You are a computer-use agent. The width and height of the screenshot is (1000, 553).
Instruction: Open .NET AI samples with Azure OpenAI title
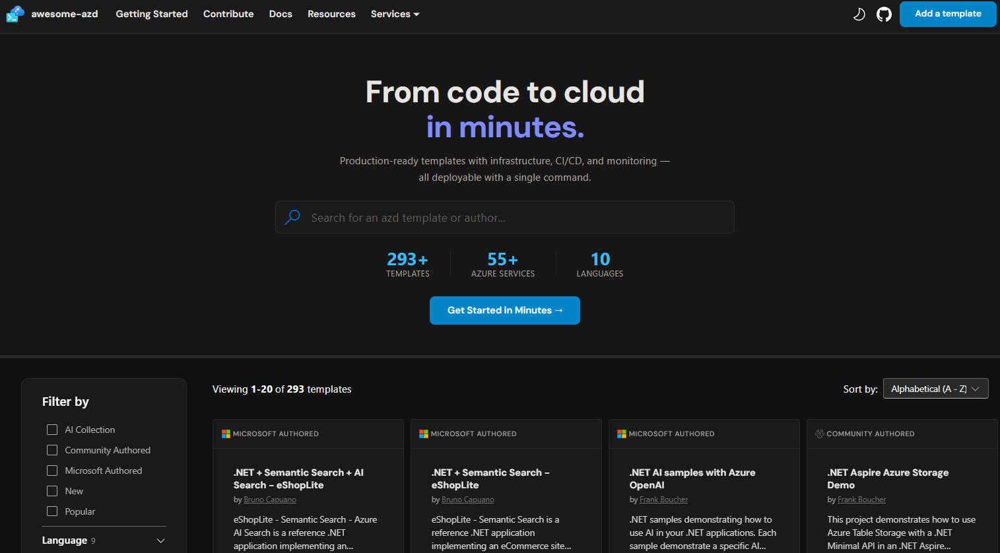pos(692,478)
